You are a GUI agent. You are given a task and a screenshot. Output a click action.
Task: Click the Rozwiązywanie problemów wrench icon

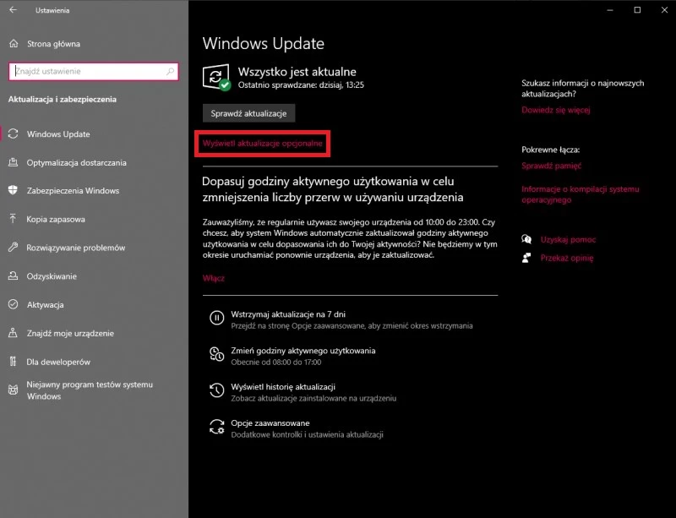click(x=14, y=247)
